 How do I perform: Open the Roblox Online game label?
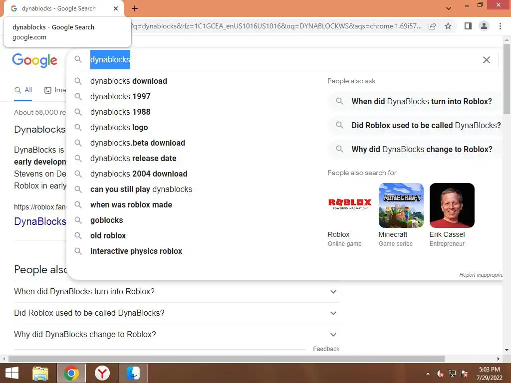pyautogui.click(x=344, y=239)
